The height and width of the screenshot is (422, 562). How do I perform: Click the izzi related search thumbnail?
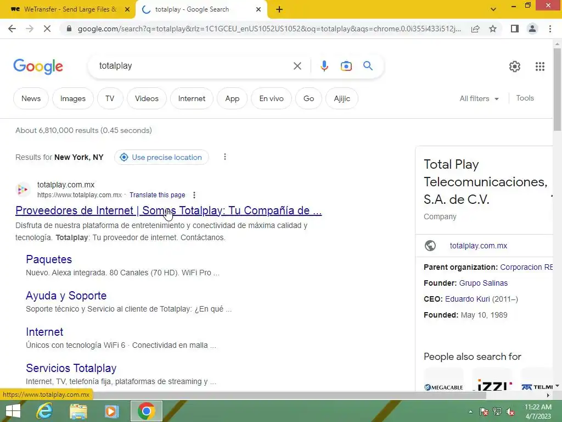click(492, 380)
